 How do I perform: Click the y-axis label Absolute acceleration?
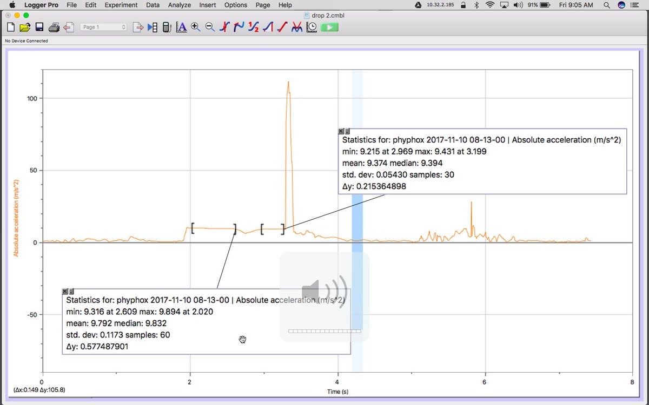16,218
